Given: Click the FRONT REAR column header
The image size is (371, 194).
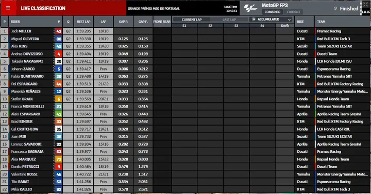Looking at the screenshot, I should (x=162, y=22).
